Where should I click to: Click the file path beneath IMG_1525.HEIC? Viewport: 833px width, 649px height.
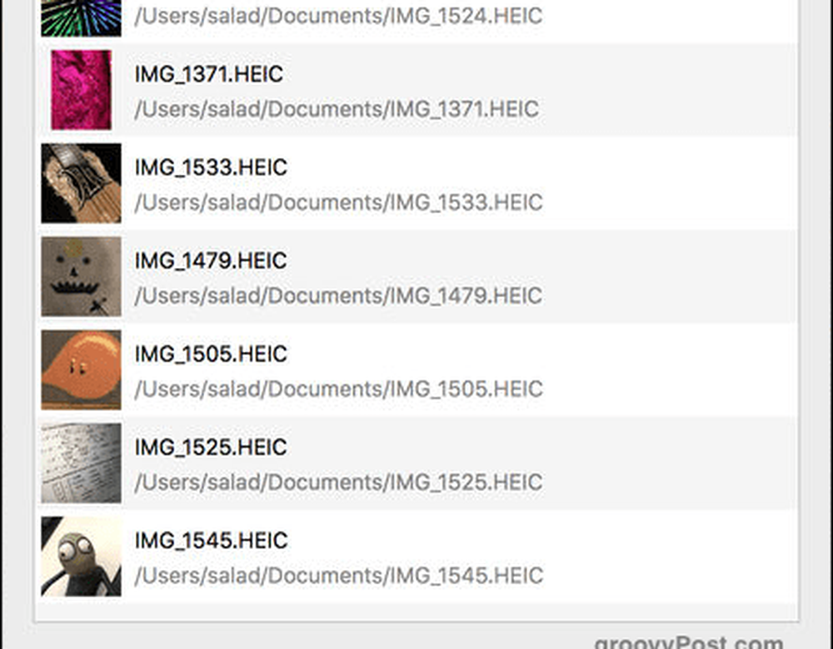338,483
